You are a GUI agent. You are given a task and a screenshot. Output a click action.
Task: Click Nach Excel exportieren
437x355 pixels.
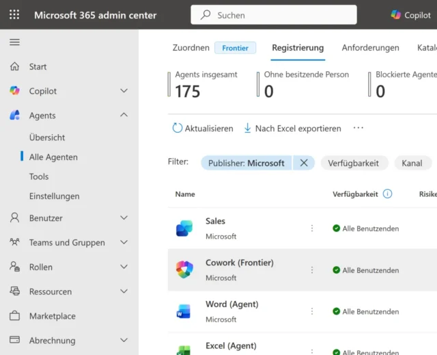point(298,129)
